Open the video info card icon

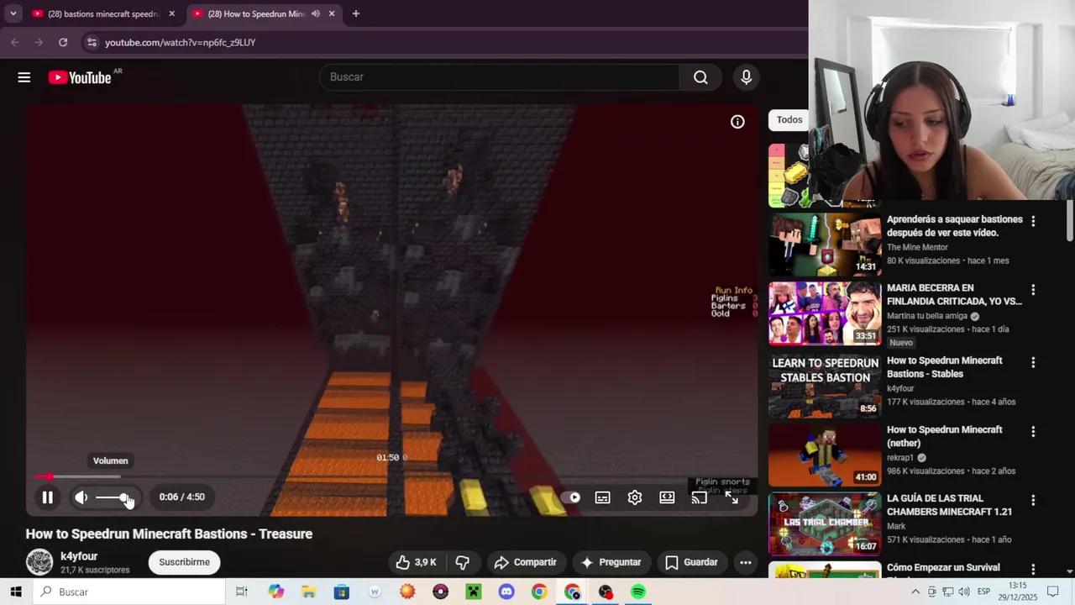pyautogui.click(x=737, y=122)
